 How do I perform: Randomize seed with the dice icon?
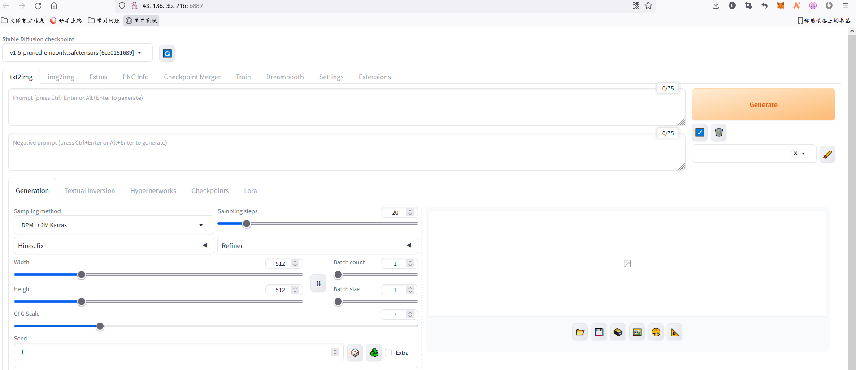pyautogui.click(x=355, y=353)
